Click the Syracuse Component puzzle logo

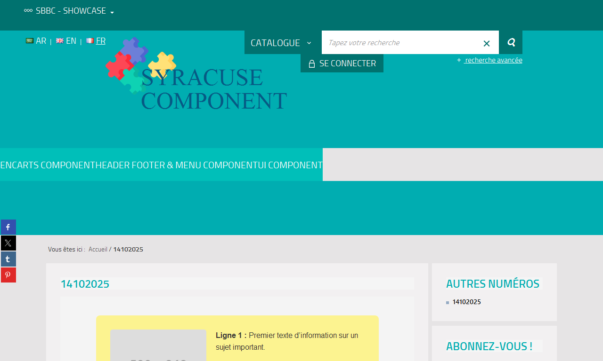coord(196,75)
